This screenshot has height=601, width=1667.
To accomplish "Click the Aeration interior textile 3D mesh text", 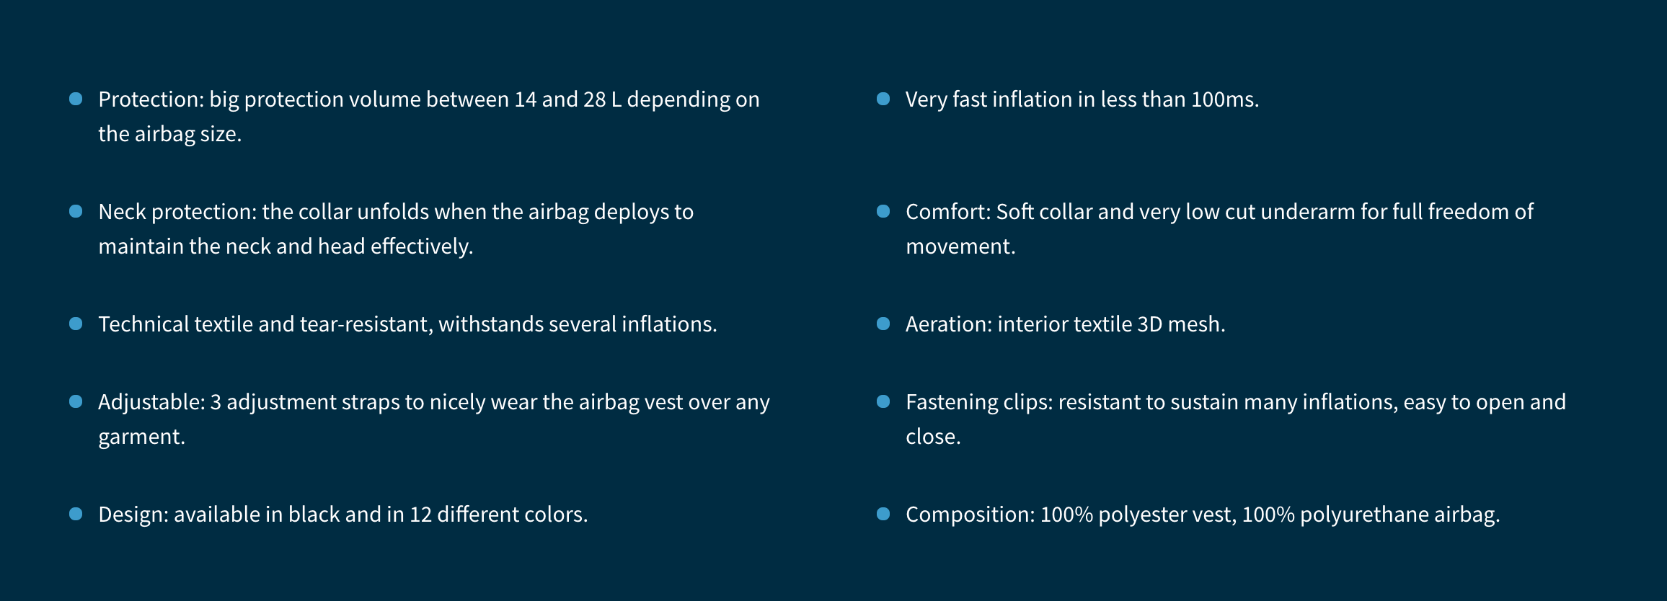I will [x=1065, y=325].
